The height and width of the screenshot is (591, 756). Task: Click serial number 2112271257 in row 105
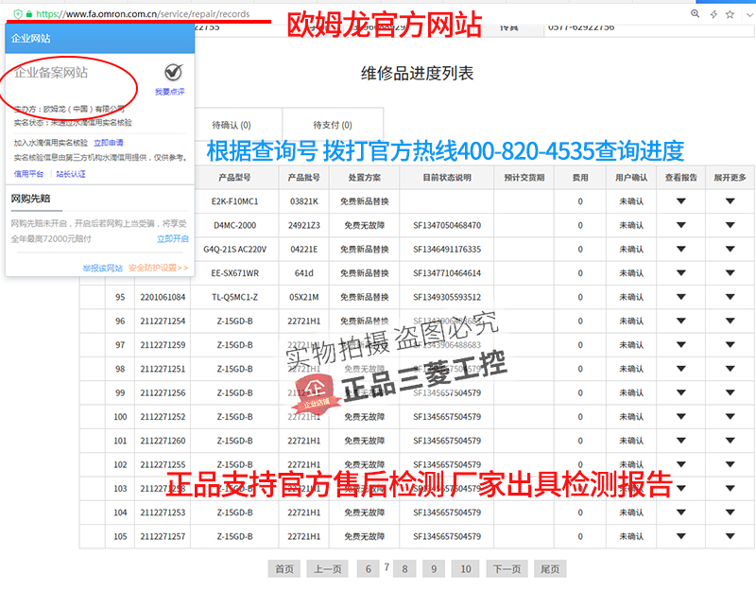[163, 536]
